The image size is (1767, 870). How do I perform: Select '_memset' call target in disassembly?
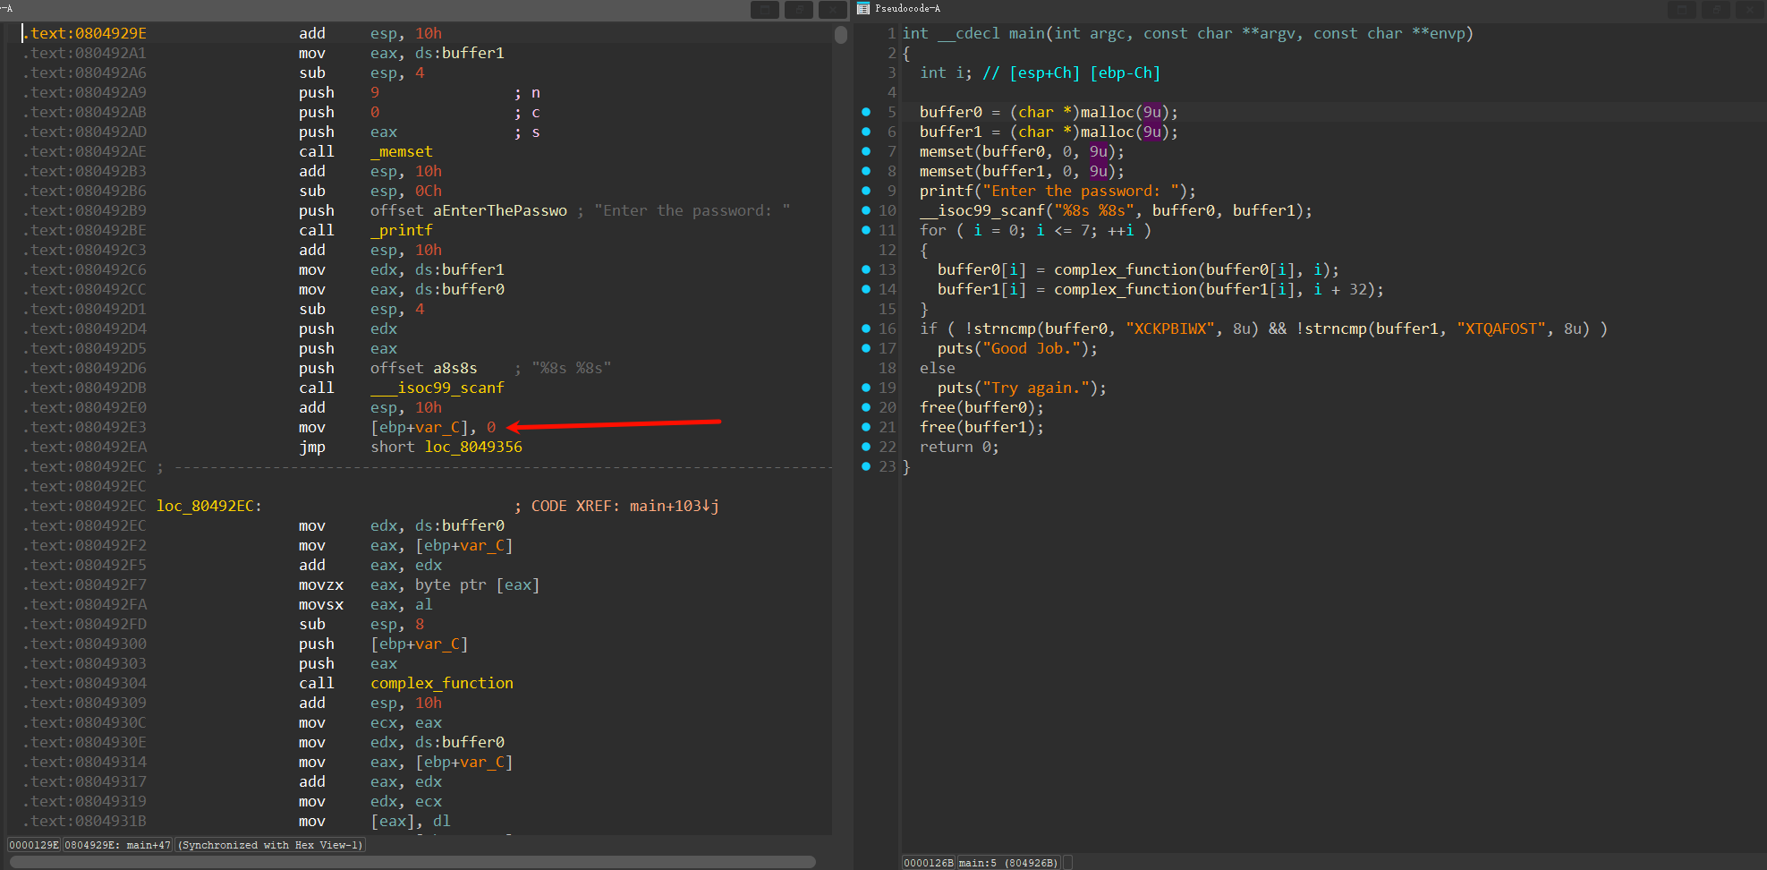click(x=402, y=151)
